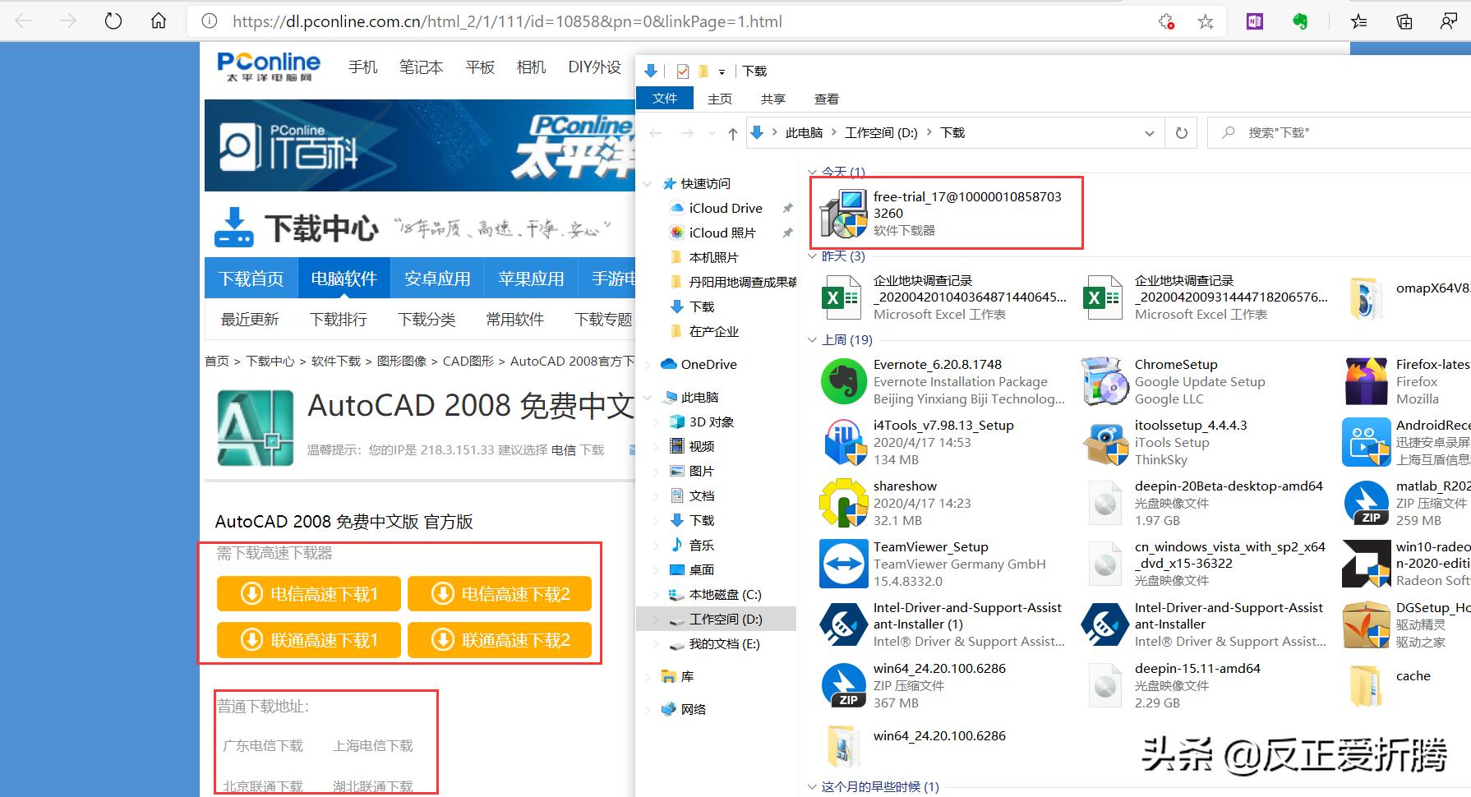Viewport: 1471px width, 797px height.
Task: Click 上海电信下载 link
Action: (373, 746)
